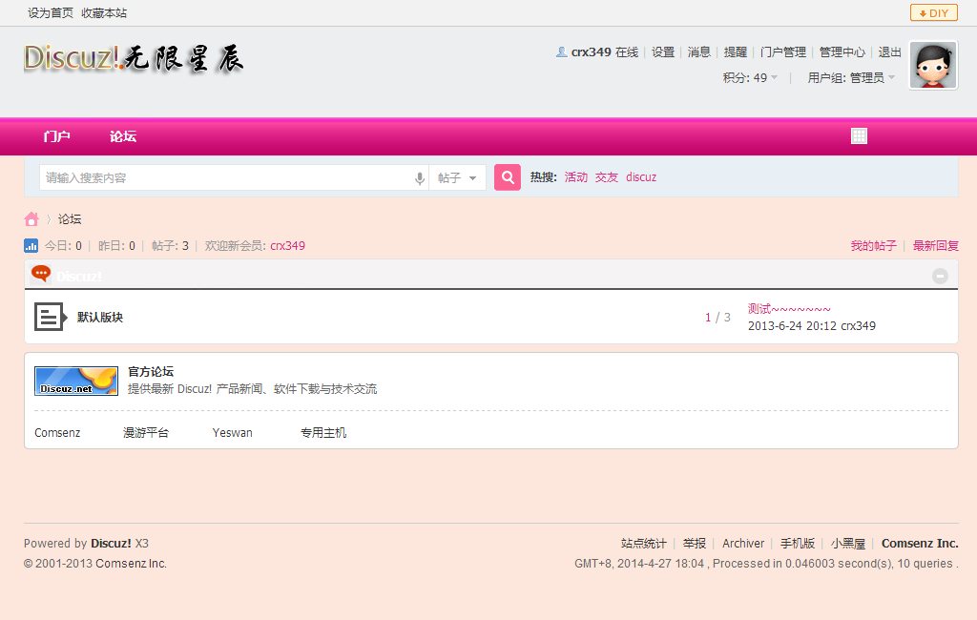Click the Discuz.net official forum logo
This screenshot has width=977, height=620.
pos(76,381)
